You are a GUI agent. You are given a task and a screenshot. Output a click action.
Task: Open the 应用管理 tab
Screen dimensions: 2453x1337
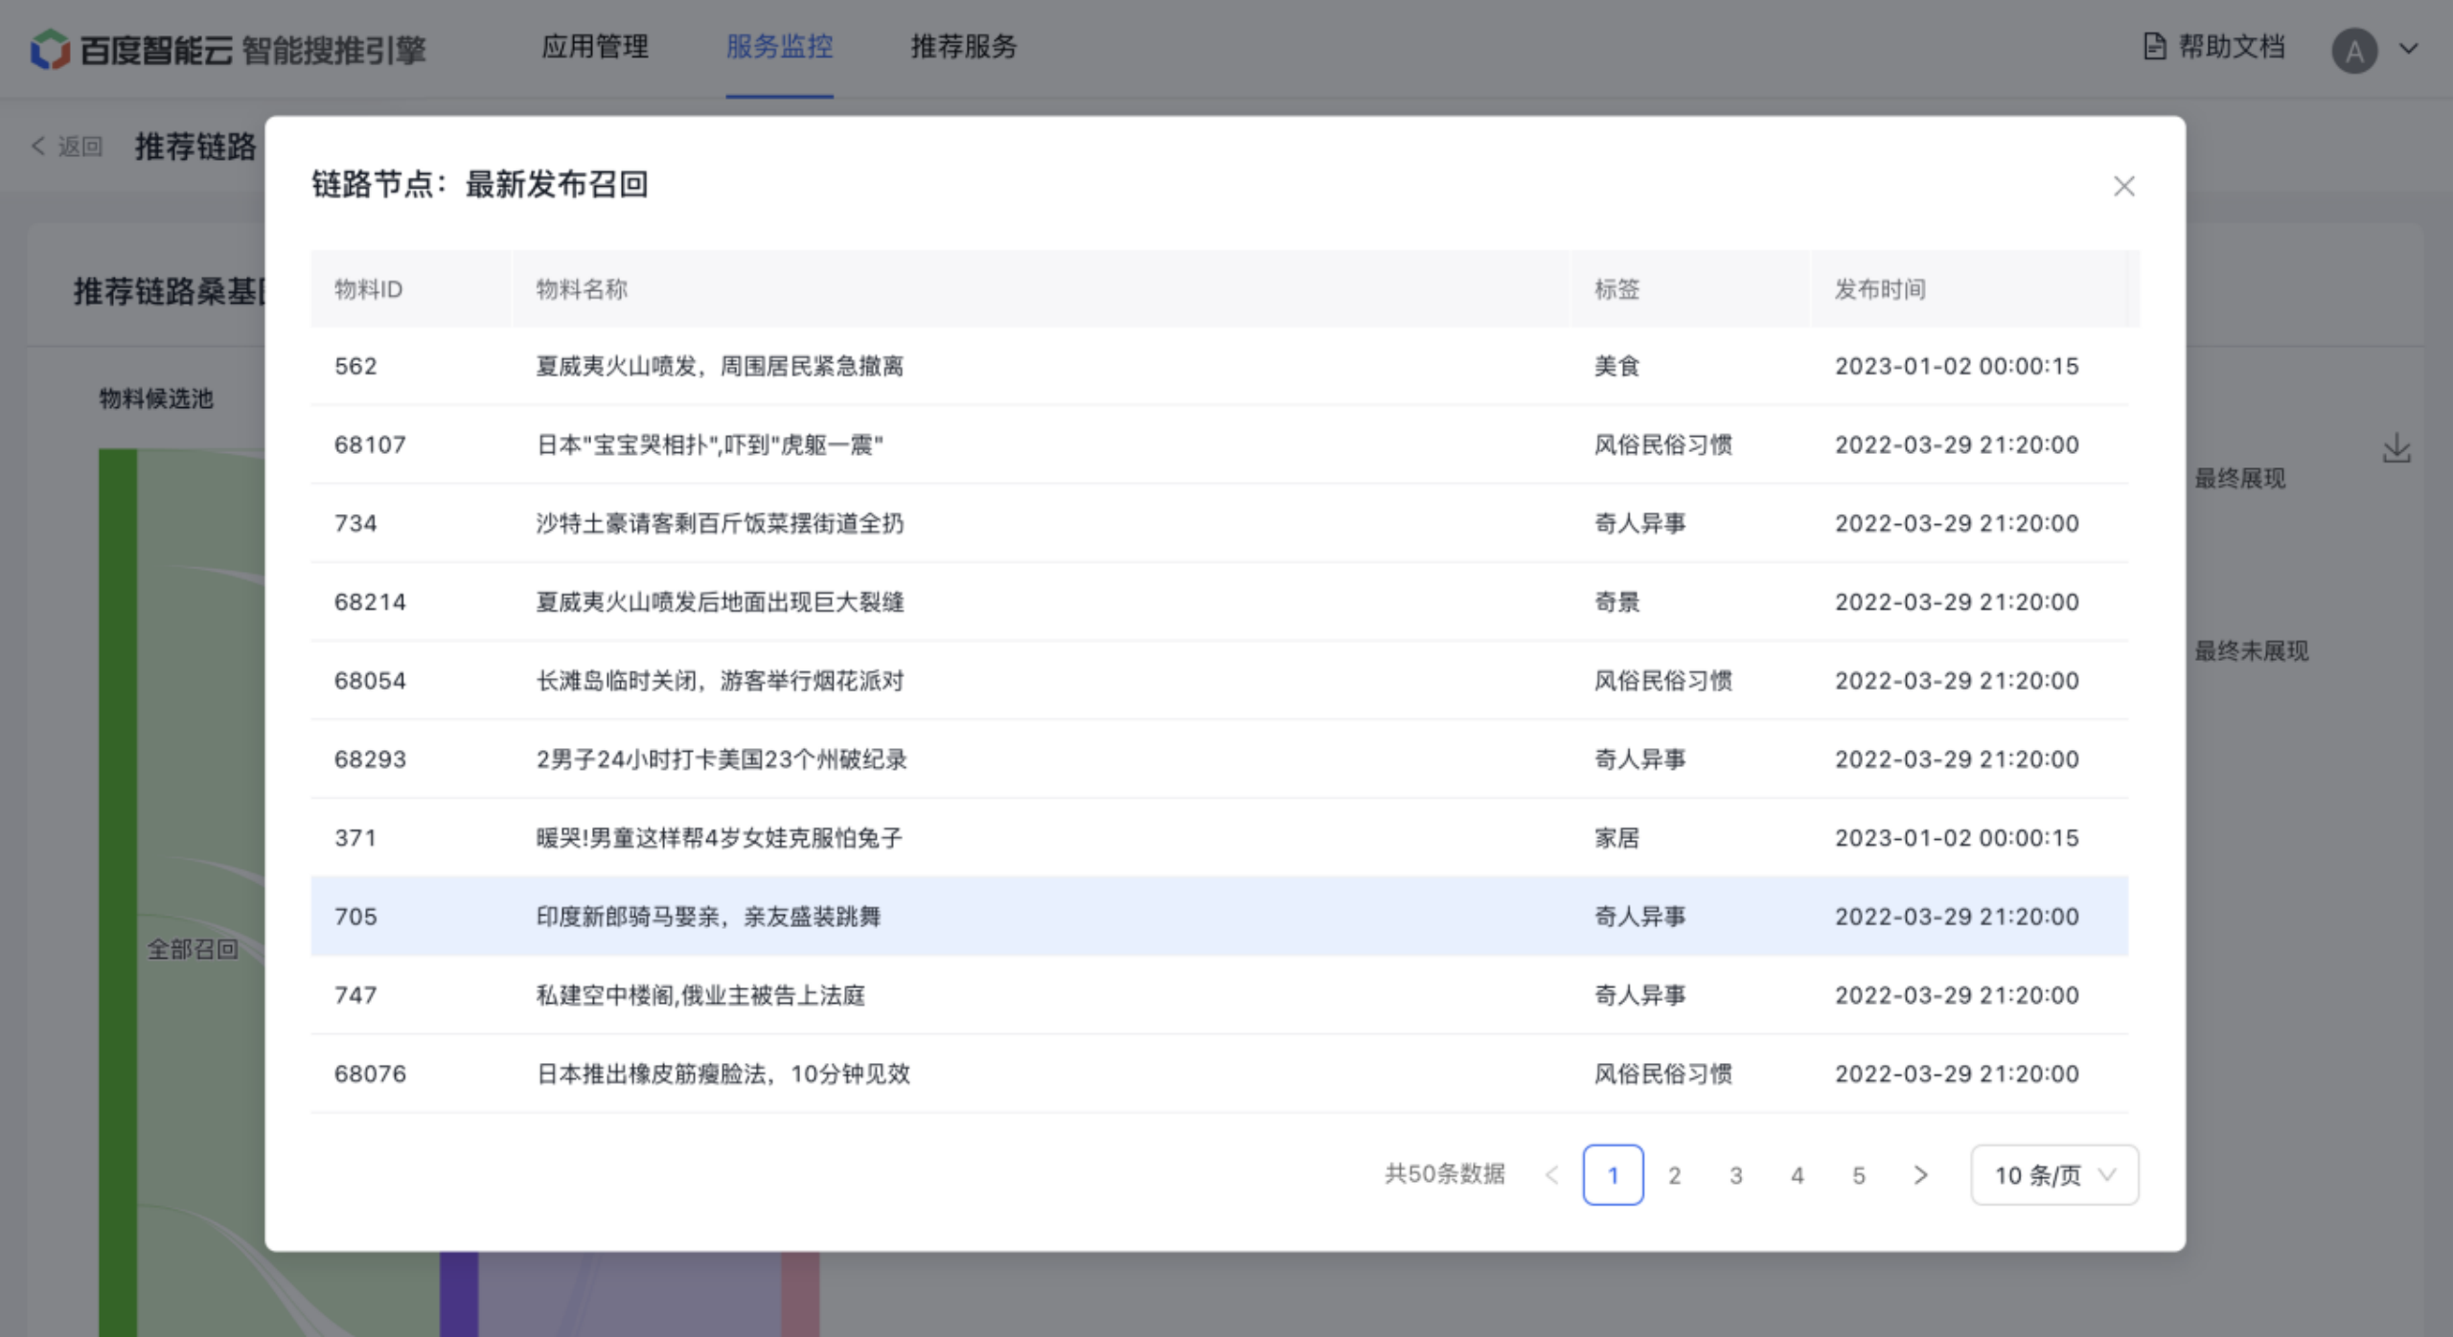pos(595,47)
